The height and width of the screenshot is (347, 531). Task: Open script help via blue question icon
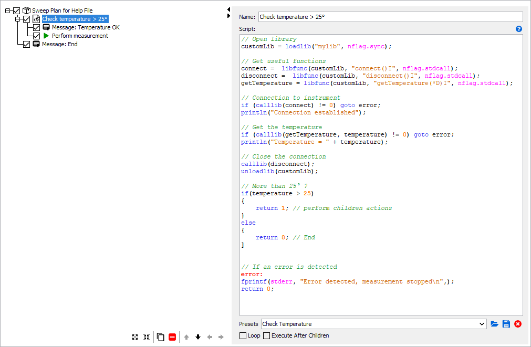tap(518, 29)
